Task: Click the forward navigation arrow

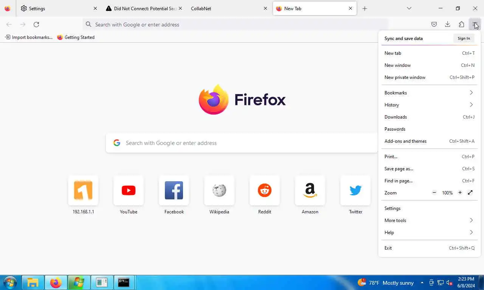Action: (x=23, y=25)
